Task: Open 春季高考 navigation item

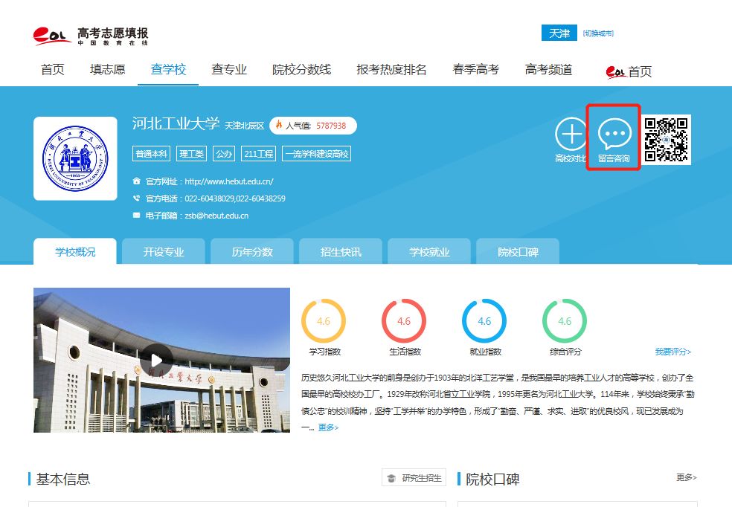Action: point(475,69)
